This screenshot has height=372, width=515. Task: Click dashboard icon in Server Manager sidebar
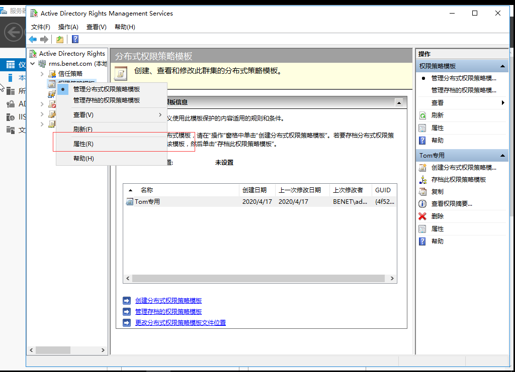[x=11, y=65]
